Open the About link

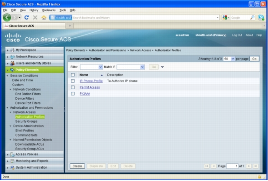pyautogui.click(x=249, y=35)
